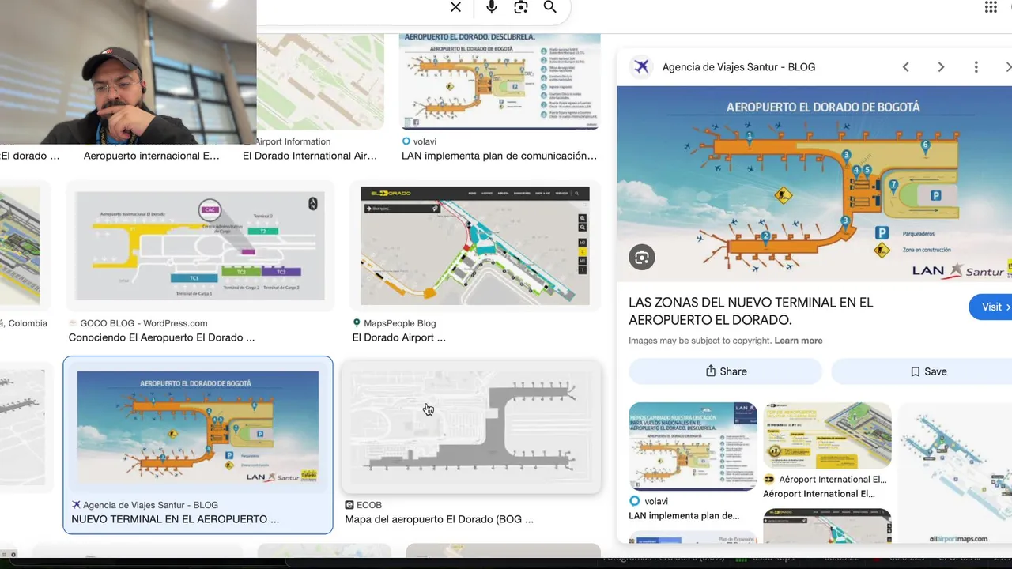The height and width of the screenshot is (569, 1012).
Task: Open NUEVO TERMINAL EN EL AEROPUERTO link
Action: [x=175, y=519]
